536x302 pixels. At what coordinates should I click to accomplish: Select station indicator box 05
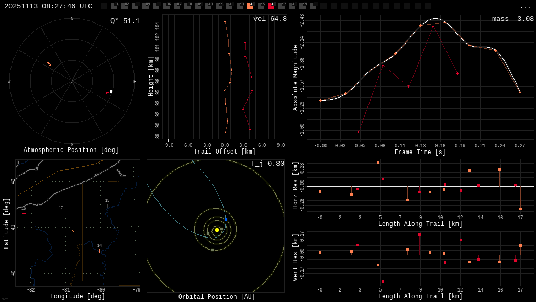[156, 6]
